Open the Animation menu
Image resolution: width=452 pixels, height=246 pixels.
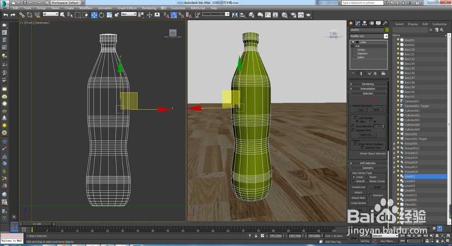click(x=105, y=8)
